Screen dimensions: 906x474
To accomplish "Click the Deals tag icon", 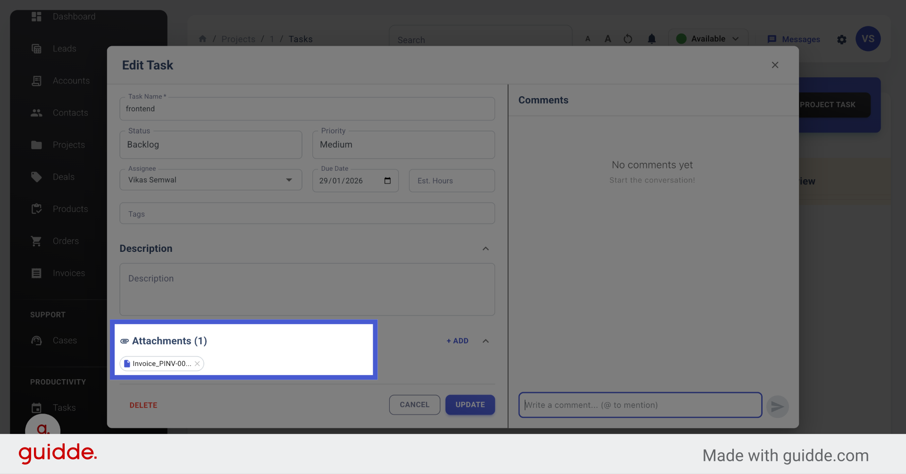I will [x=36, y=177].
